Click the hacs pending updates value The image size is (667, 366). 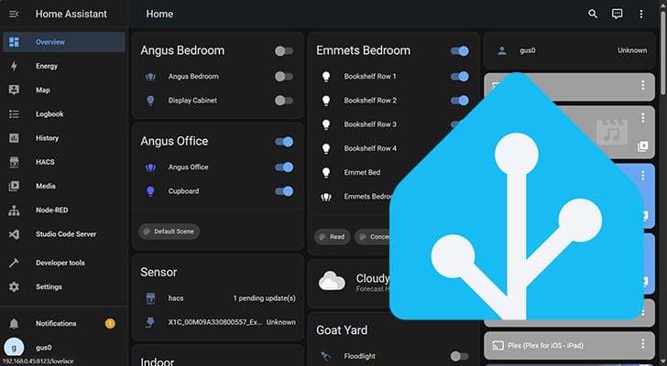[x=264, y=298]
